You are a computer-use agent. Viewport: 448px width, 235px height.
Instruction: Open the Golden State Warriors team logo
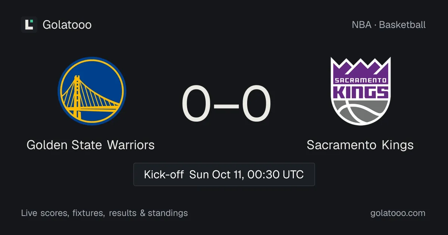[x=91, y=91]
